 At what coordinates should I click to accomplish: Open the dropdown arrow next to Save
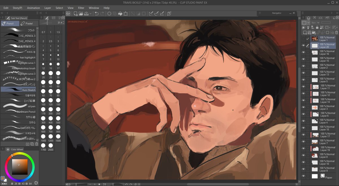tap(90, 14)
